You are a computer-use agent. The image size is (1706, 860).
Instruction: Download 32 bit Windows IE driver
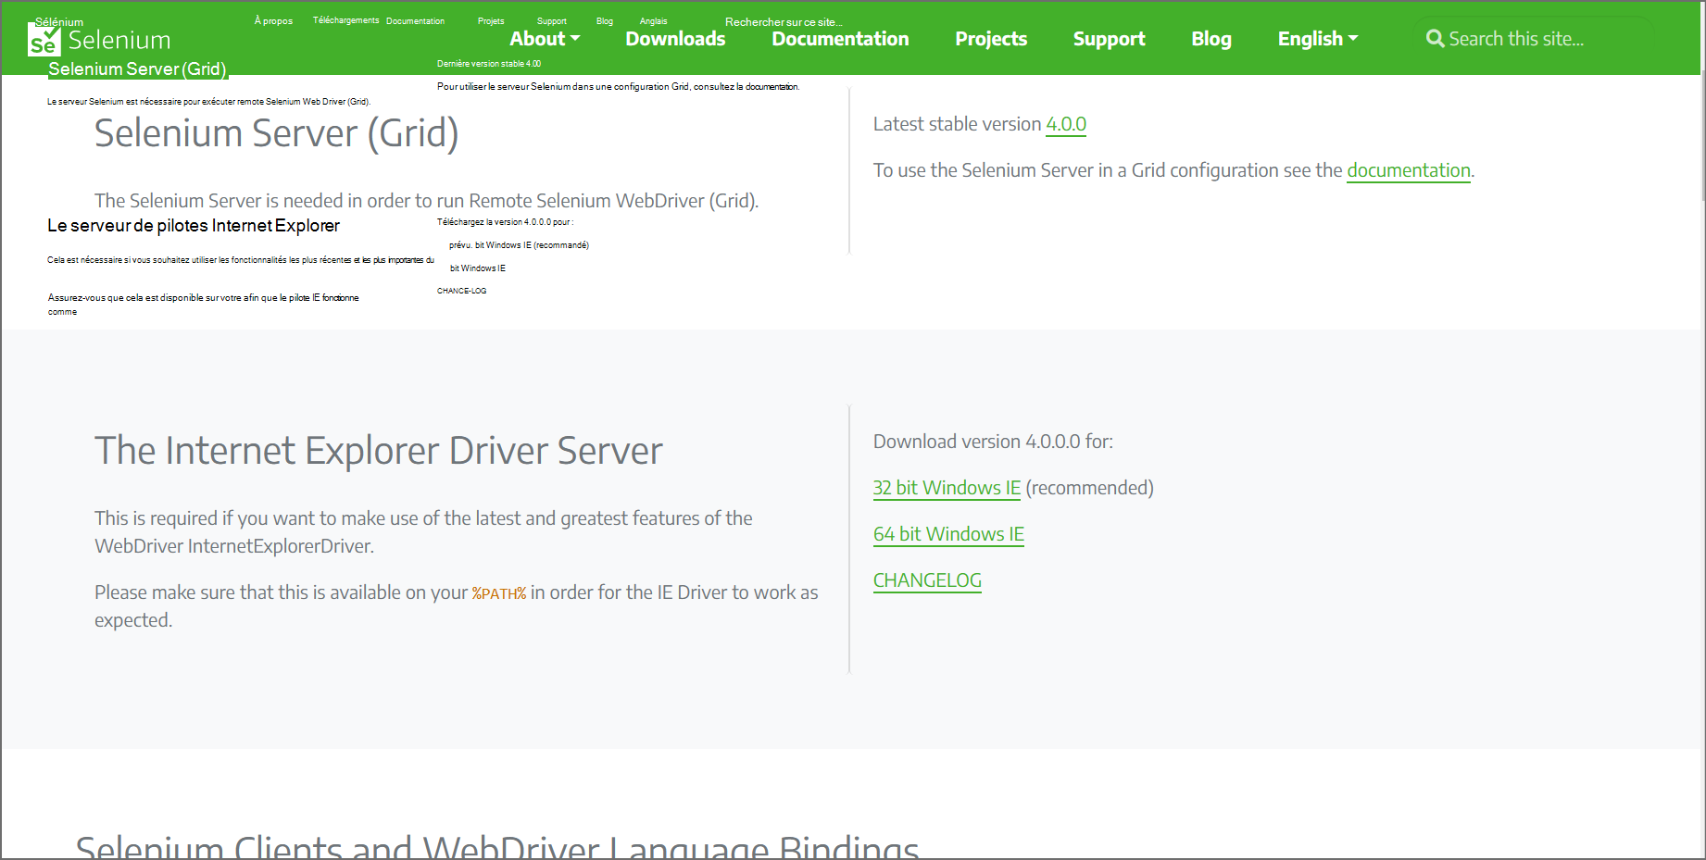click(946, 487)
